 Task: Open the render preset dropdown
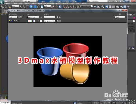pos(49,17)
